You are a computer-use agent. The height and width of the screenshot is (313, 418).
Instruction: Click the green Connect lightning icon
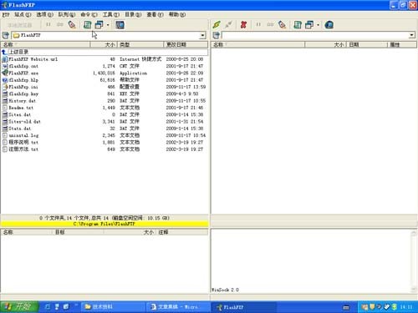217,25
